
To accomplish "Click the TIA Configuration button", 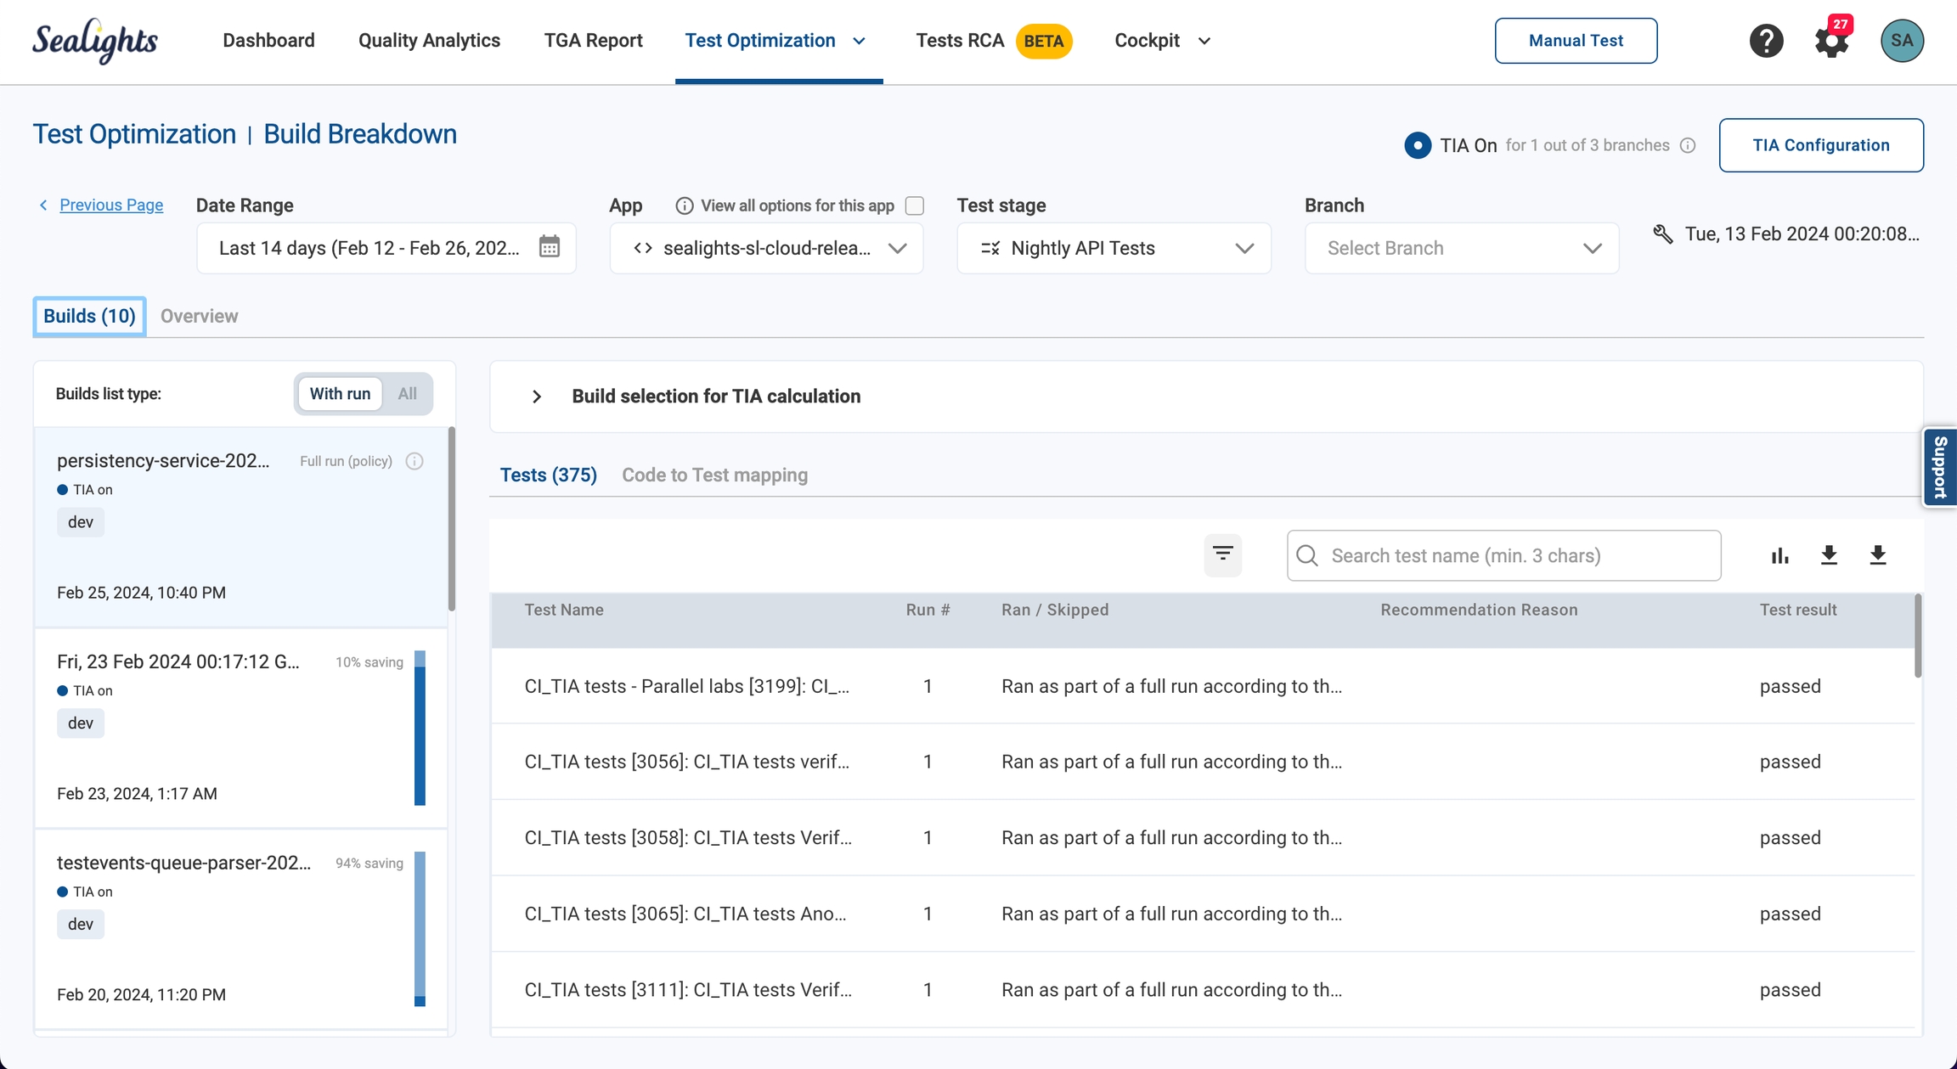I will [1820, 145].
